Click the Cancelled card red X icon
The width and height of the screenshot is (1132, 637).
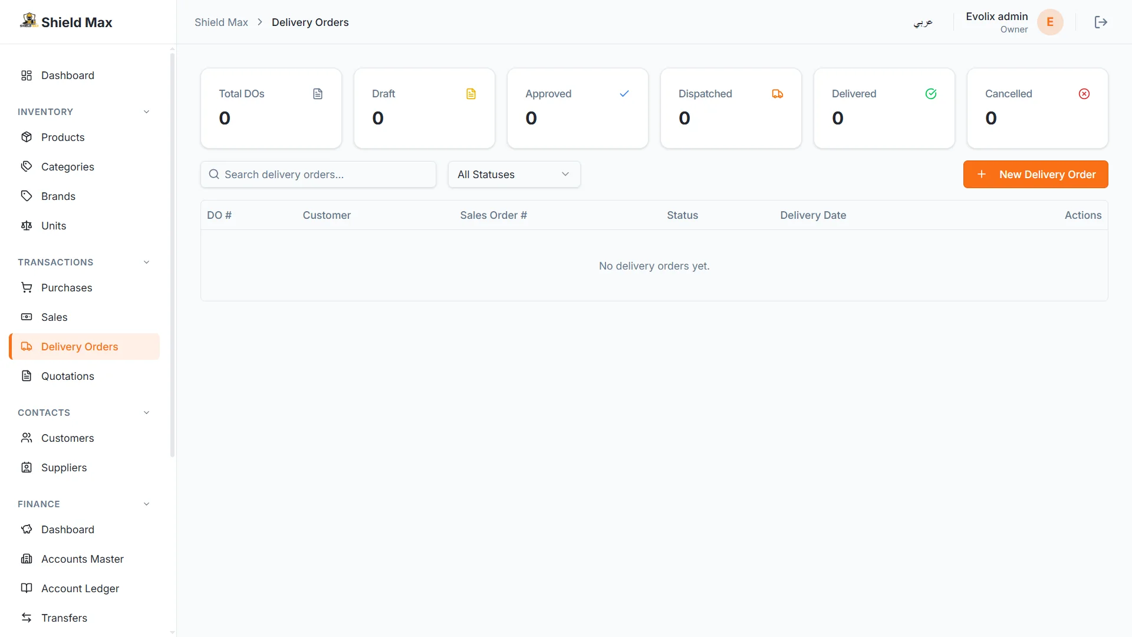(1084, 94)
